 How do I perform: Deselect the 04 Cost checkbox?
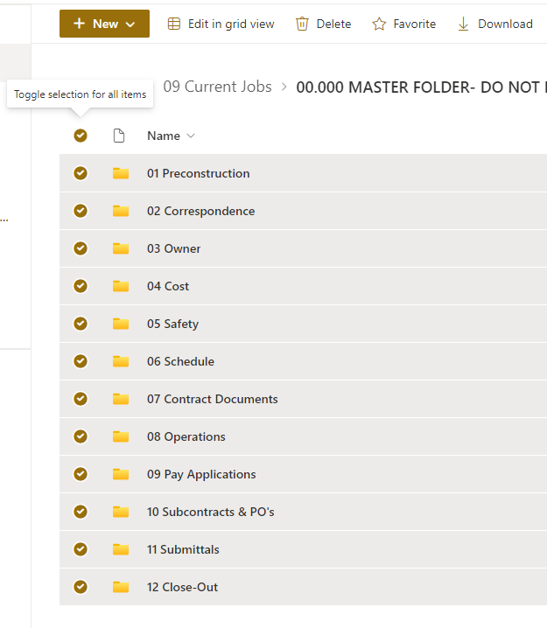(x=81, y=286)
